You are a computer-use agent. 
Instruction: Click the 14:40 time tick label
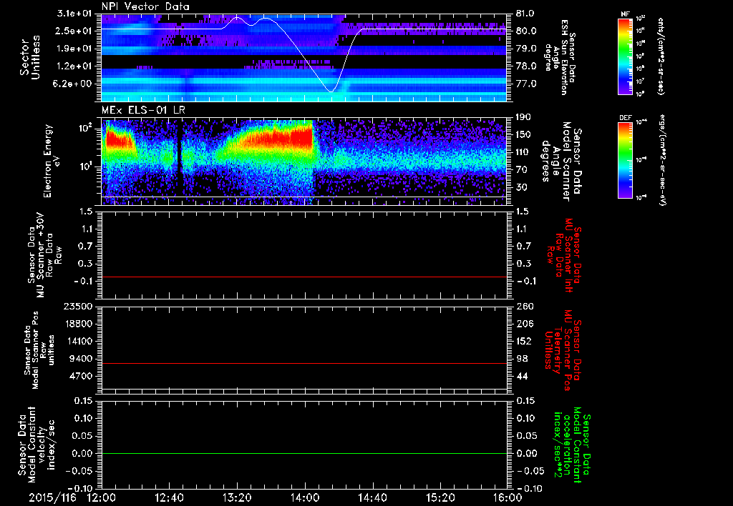tap(372, 497)
